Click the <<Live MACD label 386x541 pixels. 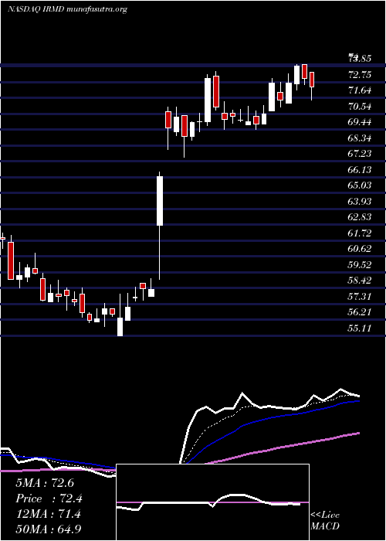pos(325,520)
